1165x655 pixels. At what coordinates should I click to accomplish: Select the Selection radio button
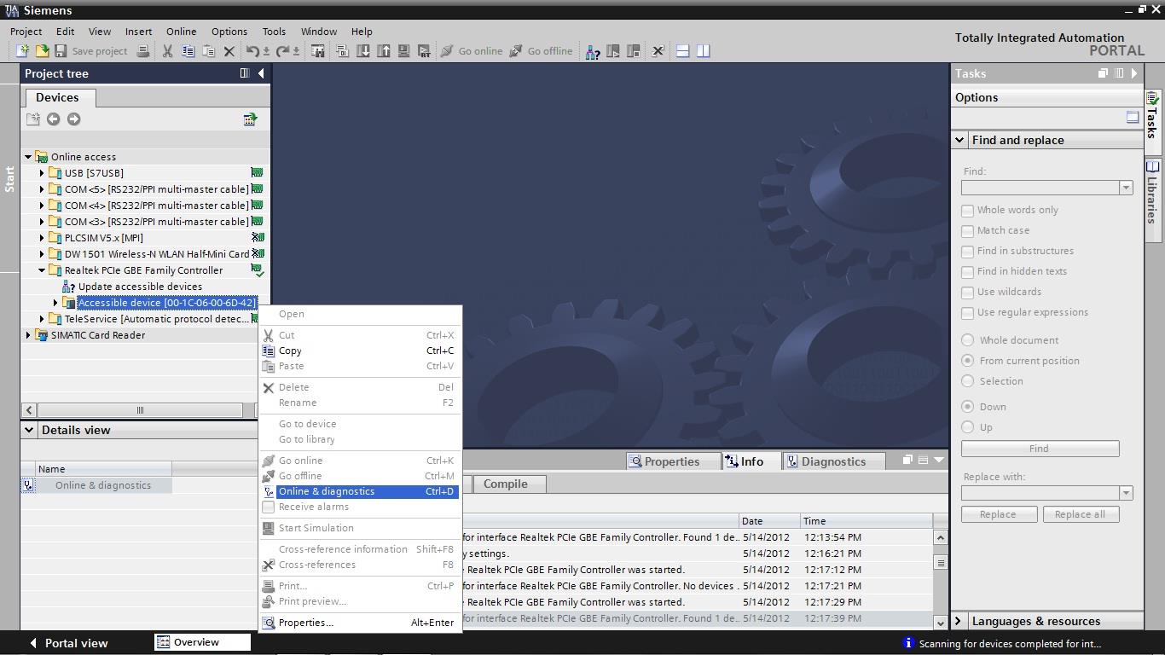(967, 381)
